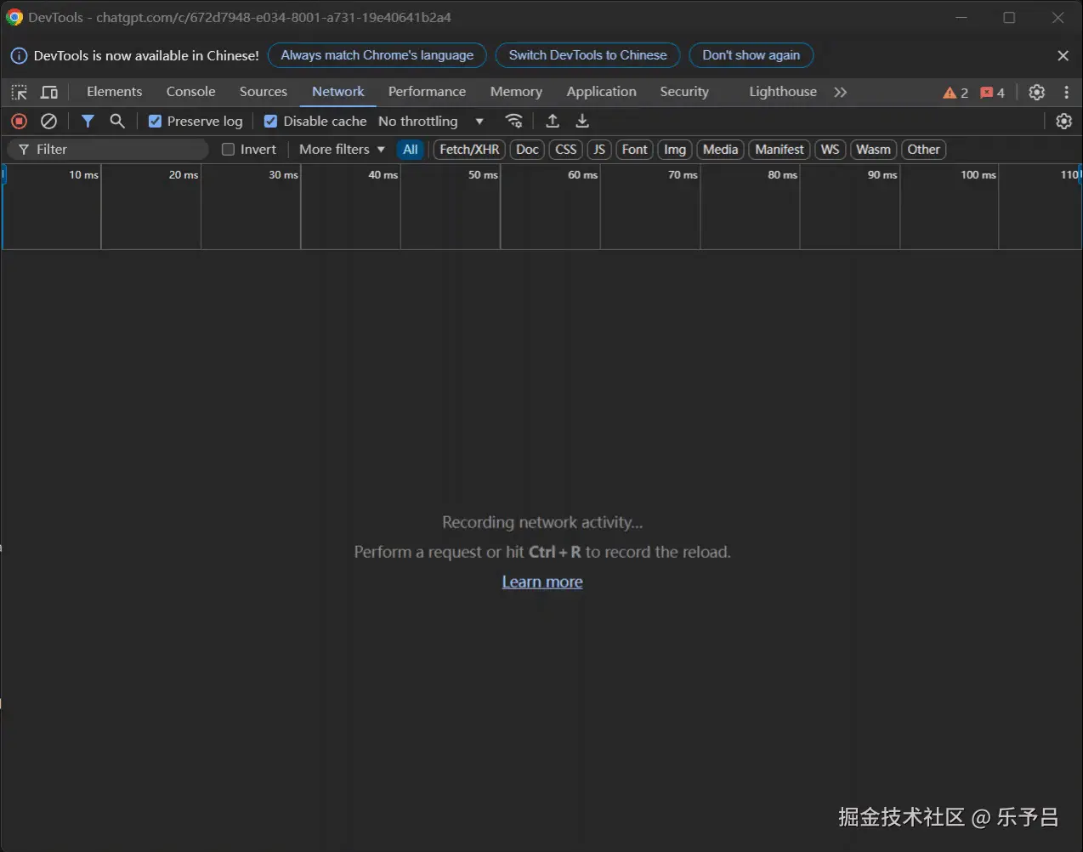Enable the Invert filter checkbox
The image size is (1083, 852).
point(228,149)
